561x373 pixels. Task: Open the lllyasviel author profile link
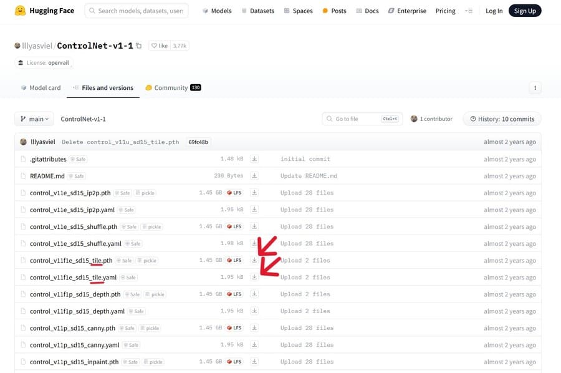tap(37, 46)
